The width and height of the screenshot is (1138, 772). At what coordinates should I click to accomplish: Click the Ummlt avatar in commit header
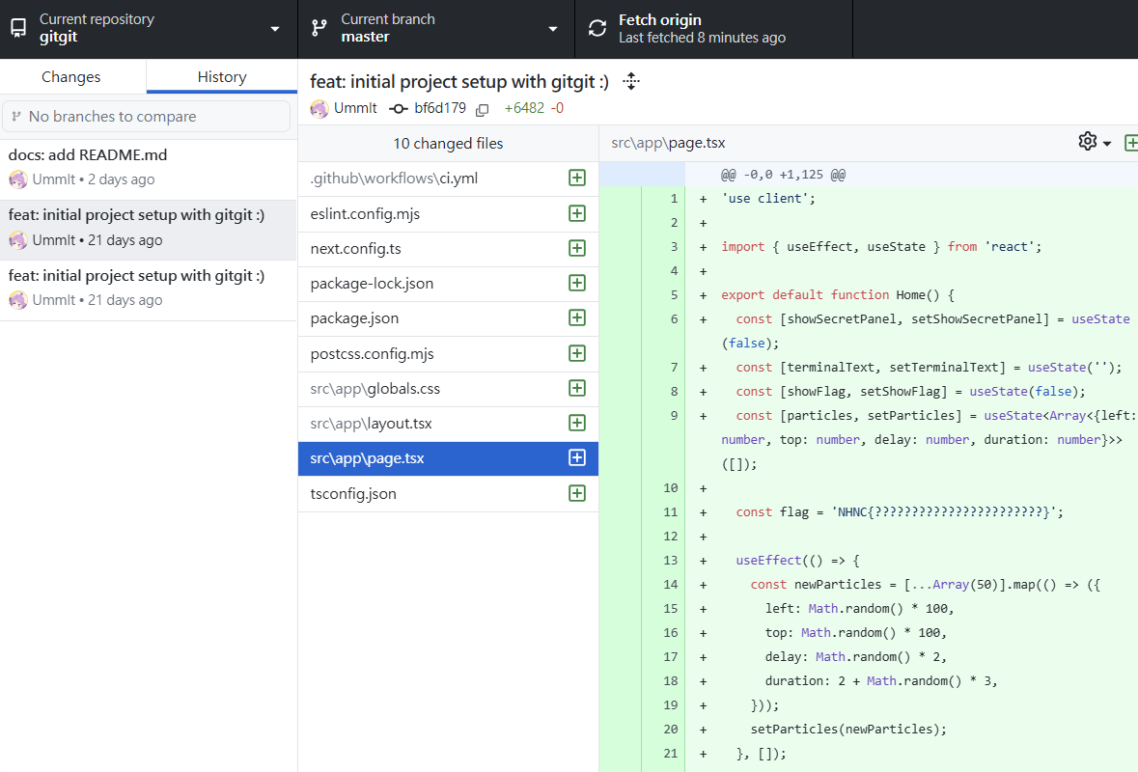[319, 109]
